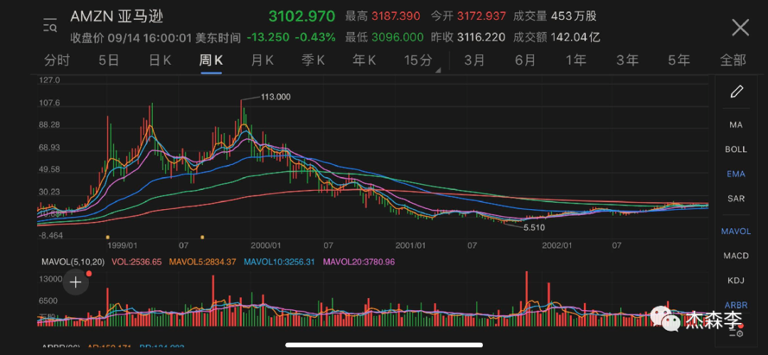Click the 5.510 low price label
The height and width of the screenshot is (355, 768).
[x=534, y=228]
